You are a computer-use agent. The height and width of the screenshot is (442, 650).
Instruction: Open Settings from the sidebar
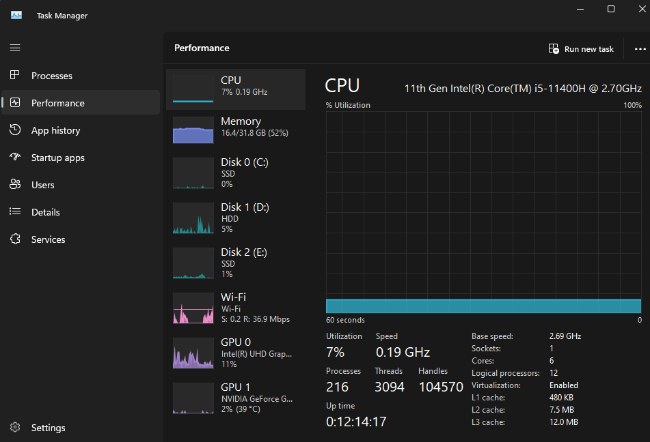click(x=48, y=428)
